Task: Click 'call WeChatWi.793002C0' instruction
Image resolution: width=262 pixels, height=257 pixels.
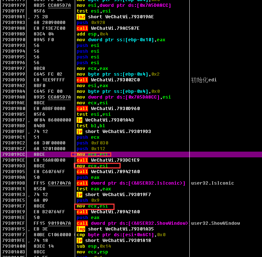Action: point(108,80)
